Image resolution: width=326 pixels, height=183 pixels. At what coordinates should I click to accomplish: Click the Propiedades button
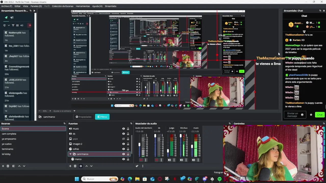pos(84,117)
